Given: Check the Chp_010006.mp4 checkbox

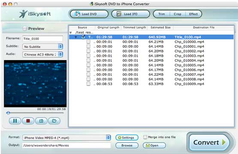Looking at the screenshot, I should [88, 70].
